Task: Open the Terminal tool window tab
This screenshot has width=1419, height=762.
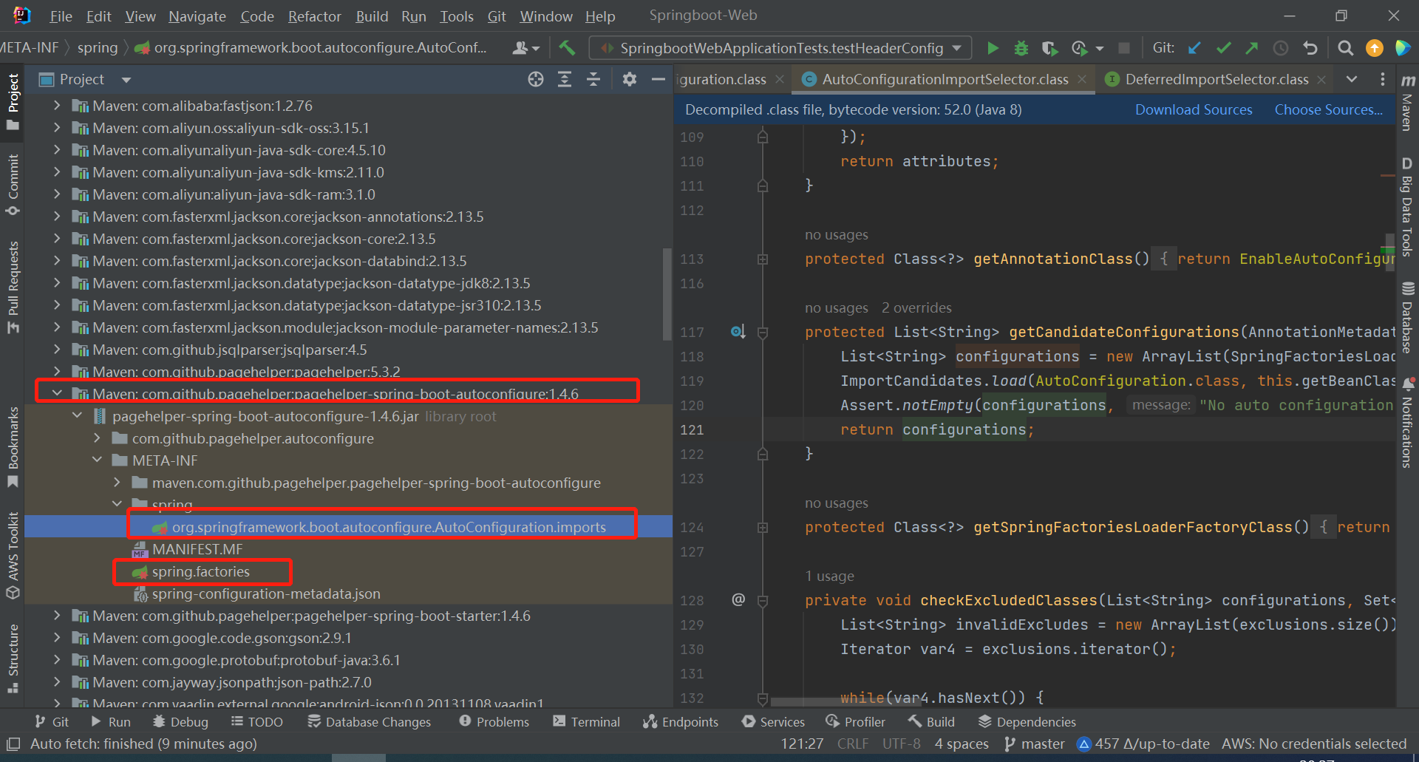Action: click(x=586, y=721)
